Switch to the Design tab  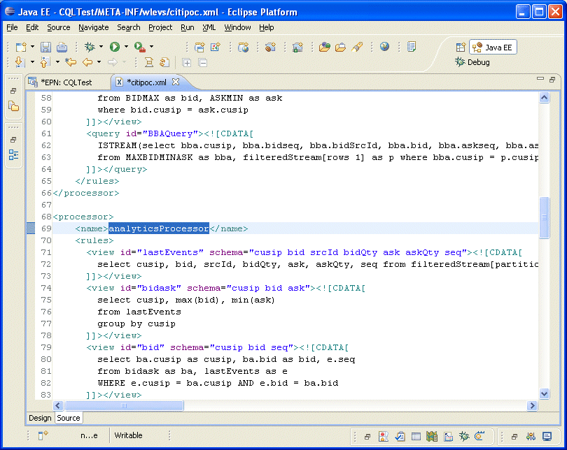coord(40,418)
